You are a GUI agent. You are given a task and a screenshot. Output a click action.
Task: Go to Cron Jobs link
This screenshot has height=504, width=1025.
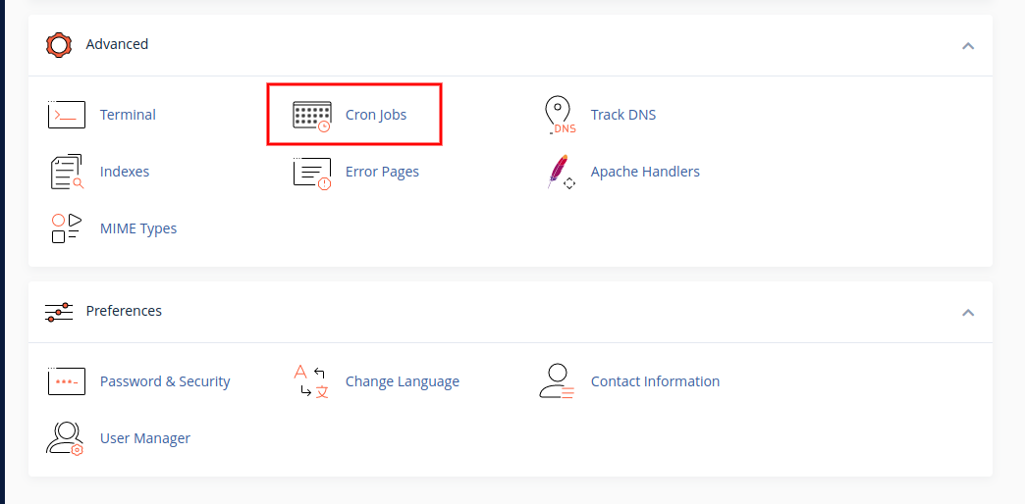(x=376, y=115)
